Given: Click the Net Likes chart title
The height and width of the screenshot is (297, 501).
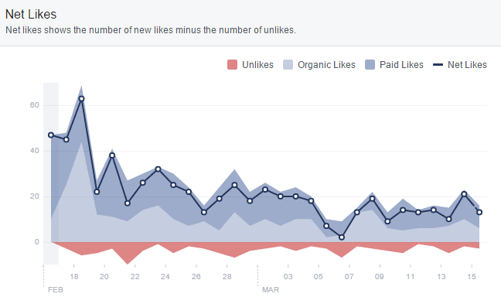Looking at the screenshot, I should [31, 15].
